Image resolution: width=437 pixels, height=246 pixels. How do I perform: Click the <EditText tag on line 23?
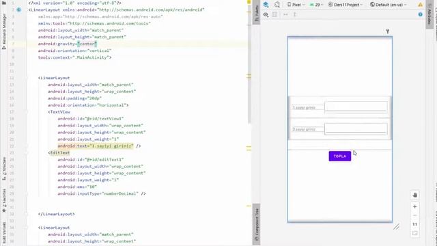[59, 152]
